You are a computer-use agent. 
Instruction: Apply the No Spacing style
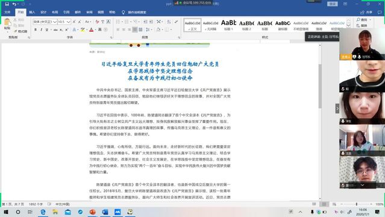pyautogui.click(x=210, y=25)
